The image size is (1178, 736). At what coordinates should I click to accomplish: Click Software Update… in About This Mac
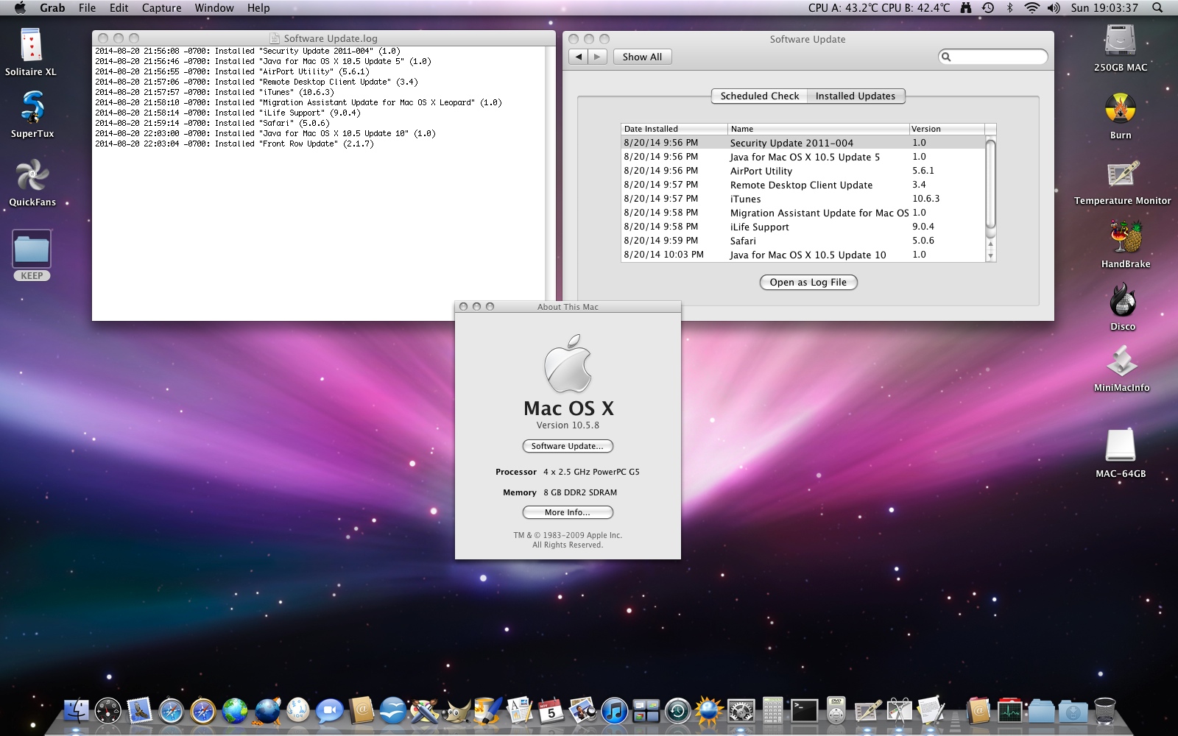(x=568, y=446)
